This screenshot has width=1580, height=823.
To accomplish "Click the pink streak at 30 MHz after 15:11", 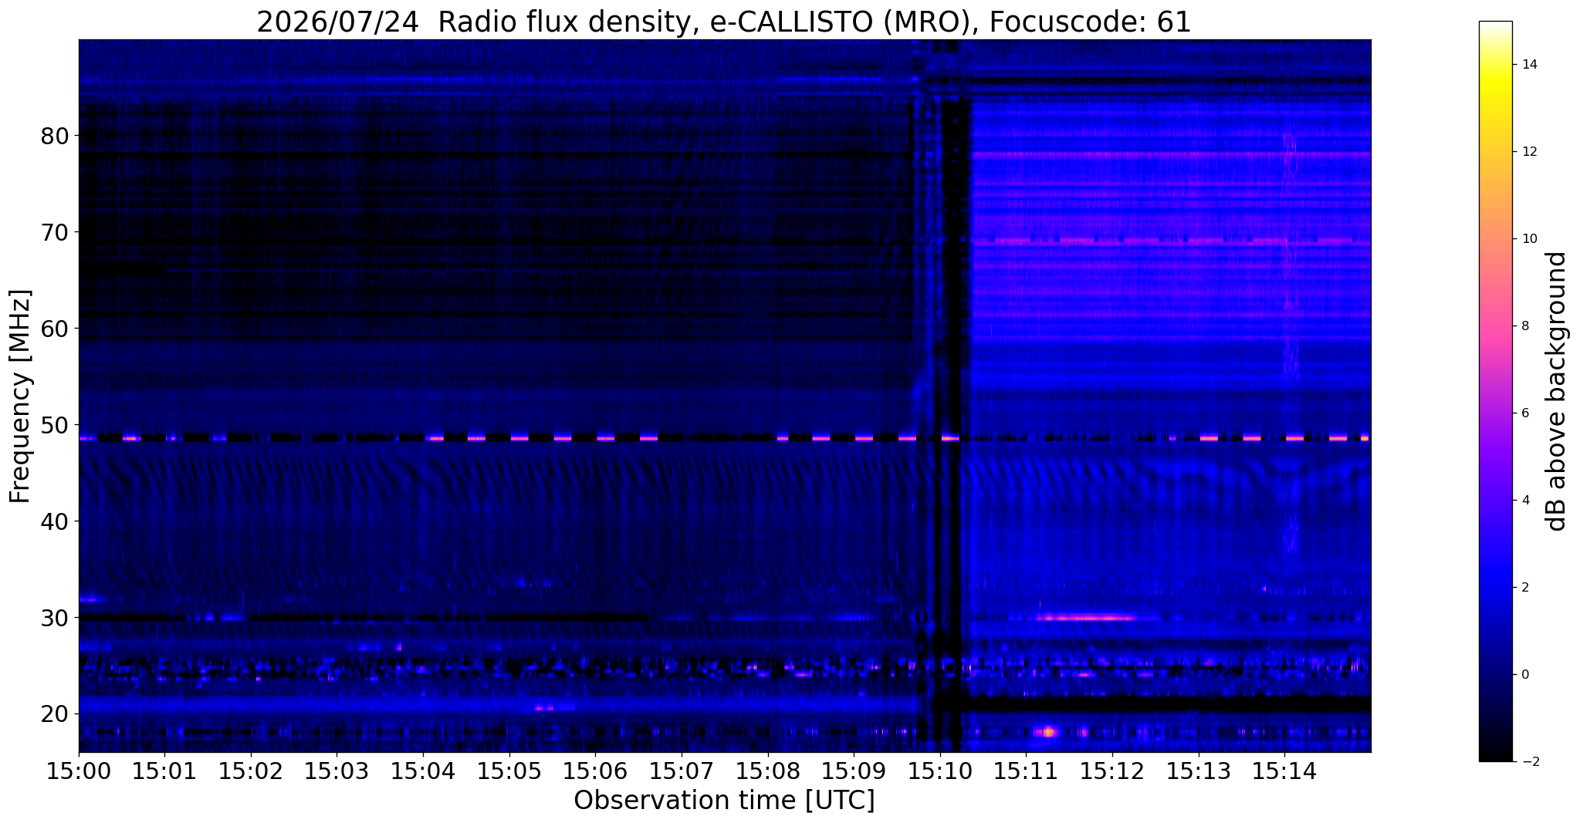I will coord(1087,617).
